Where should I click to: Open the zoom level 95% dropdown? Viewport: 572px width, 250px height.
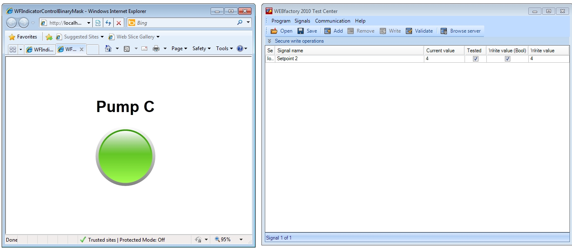click(x=241, y=240)
